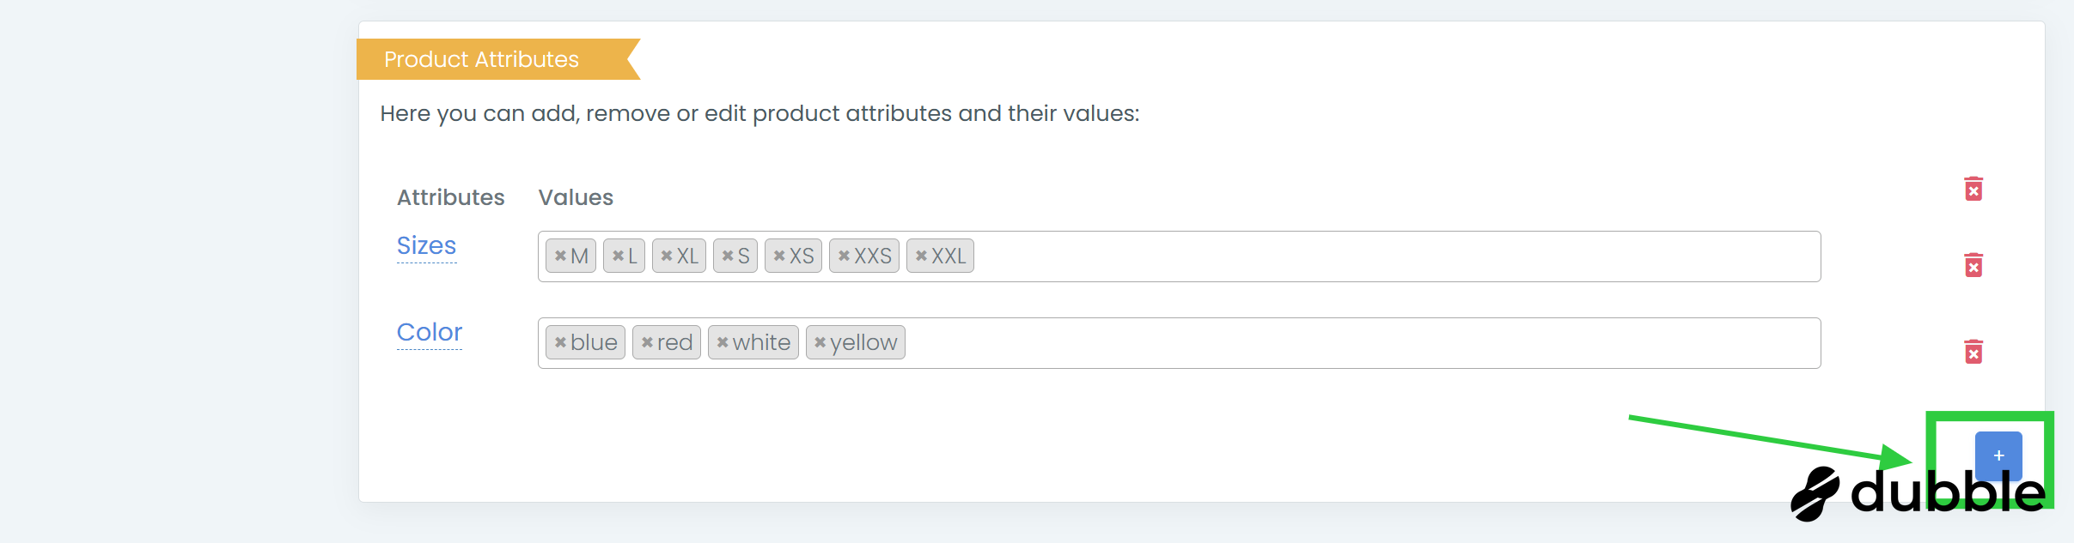Click inside the Color values field
This screenshot has width=2074, height=543.
pyautogui.click(x=1375, y=343)
